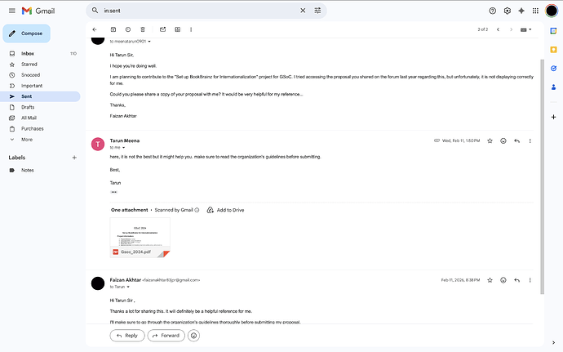This screenshot has width=563, height=352.
Task: Show details for 'to Tarun' recipient
Action: (x=128, y=287)
